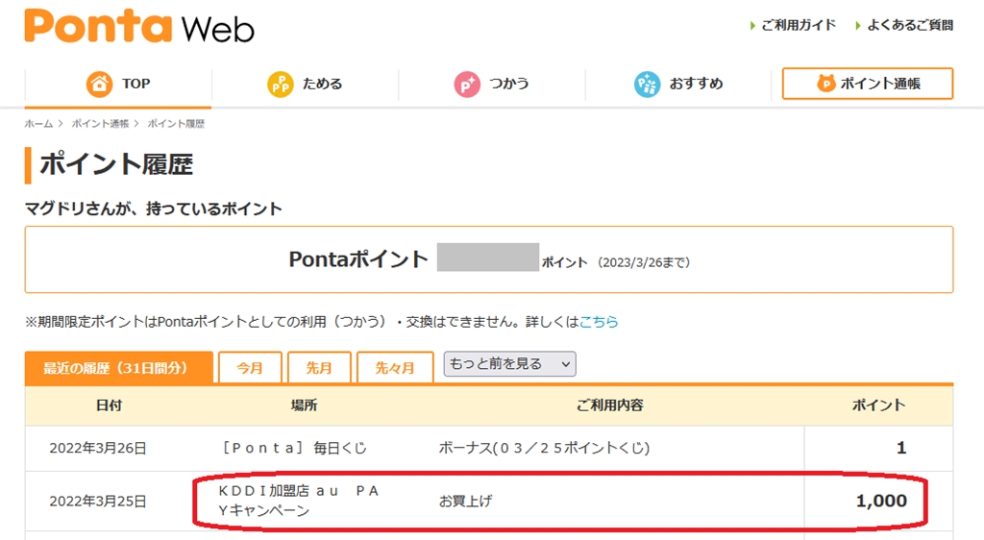
Task: Click the 場所 column header
Action: [x=304, y=405]
